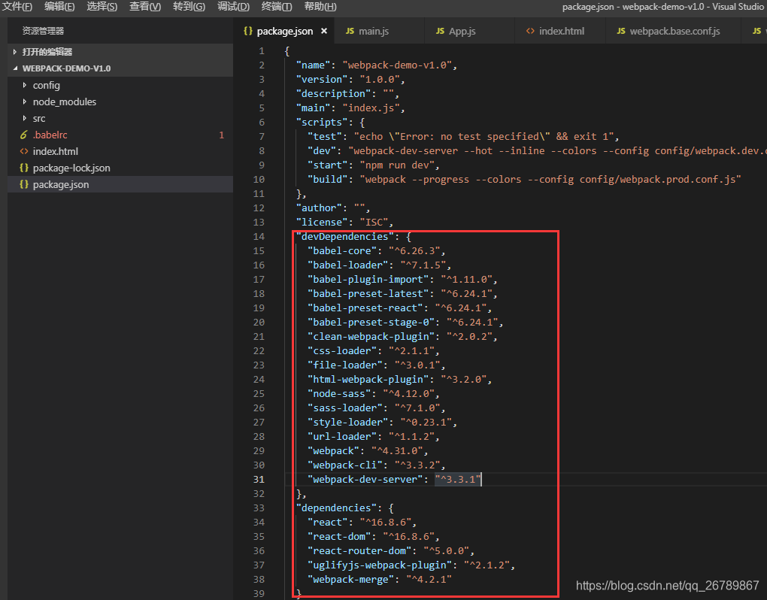
Task: Click the "node-sass" key
Action: tap(339, 394)
